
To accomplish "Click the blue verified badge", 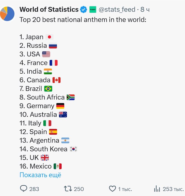I will [x=83, y=10].
